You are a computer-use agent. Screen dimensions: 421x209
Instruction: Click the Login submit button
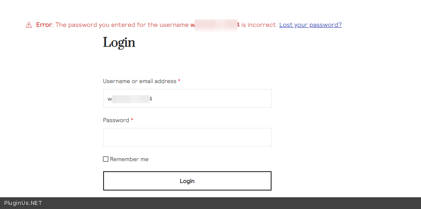tap(187, 181)
